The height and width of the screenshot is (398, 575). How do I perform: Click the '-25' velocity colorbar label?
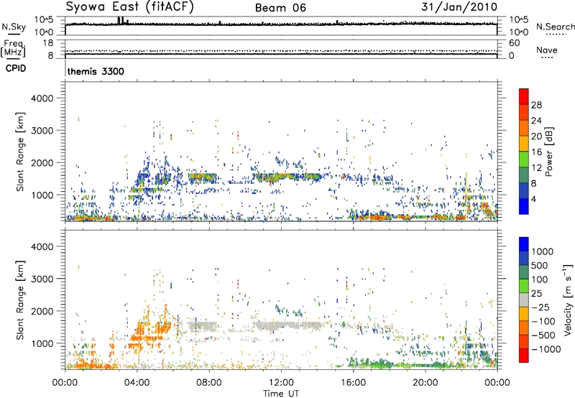540,307
